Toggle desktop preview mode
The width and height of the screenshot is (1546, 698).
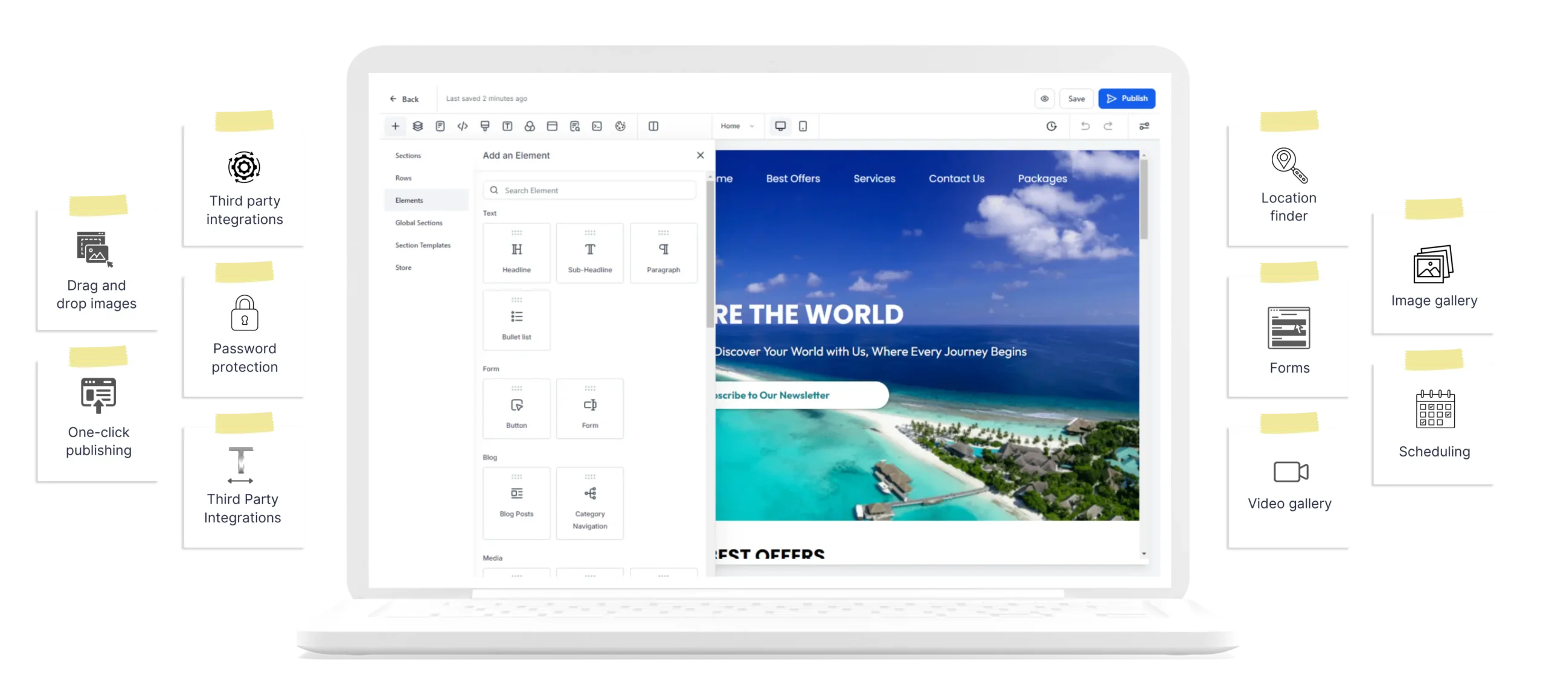tap(780, 125)
